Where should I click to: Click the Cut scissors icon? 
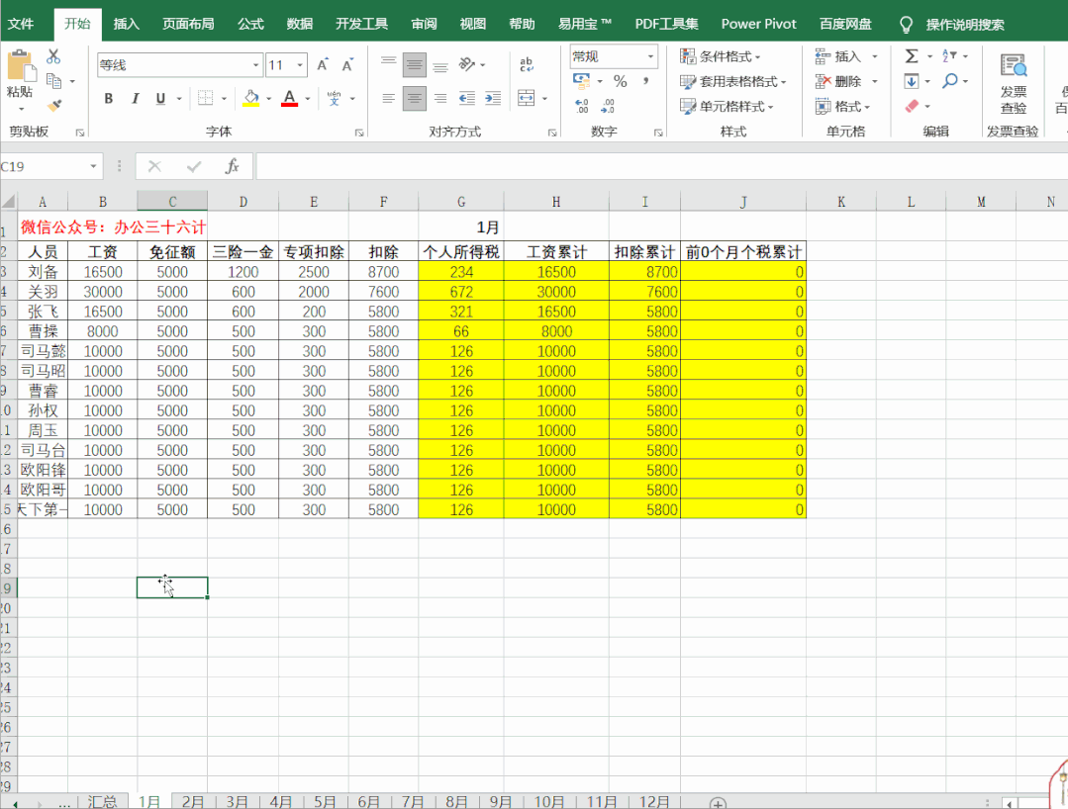[x=53, y=57]
